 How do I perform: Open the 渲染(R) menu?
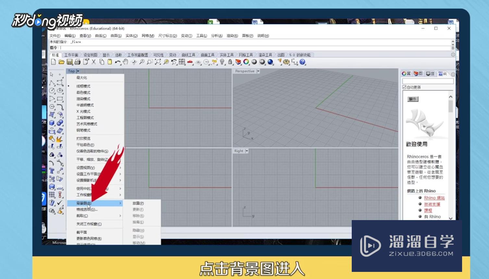tap(232, 36)
